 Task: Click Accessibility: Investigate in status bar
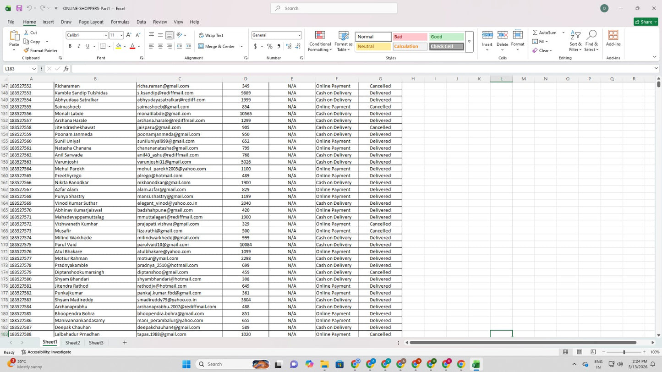(x=46, y=352)
